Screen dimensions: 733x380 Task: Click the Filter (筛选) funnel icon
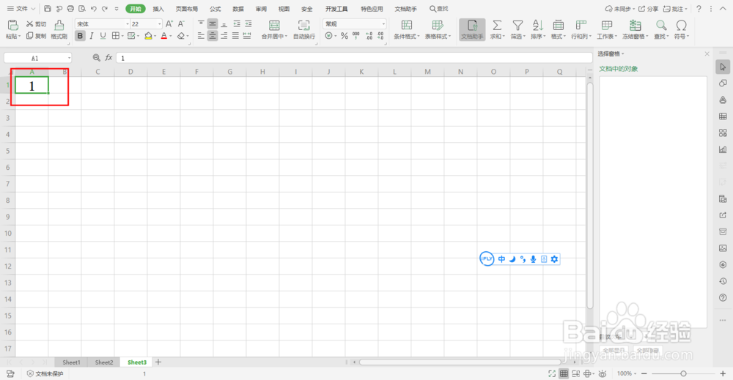click(x=517, y=25)
